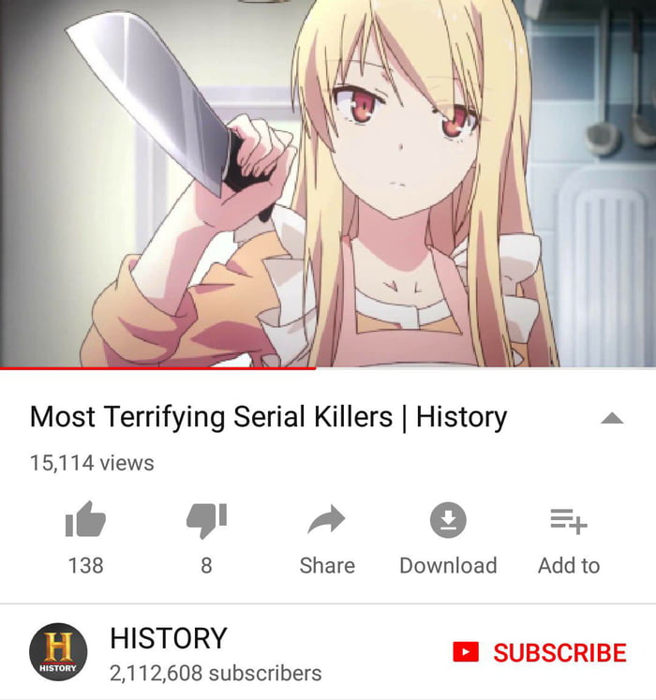
Task: Collapse the video description arrow
Action: pos(612,418)
